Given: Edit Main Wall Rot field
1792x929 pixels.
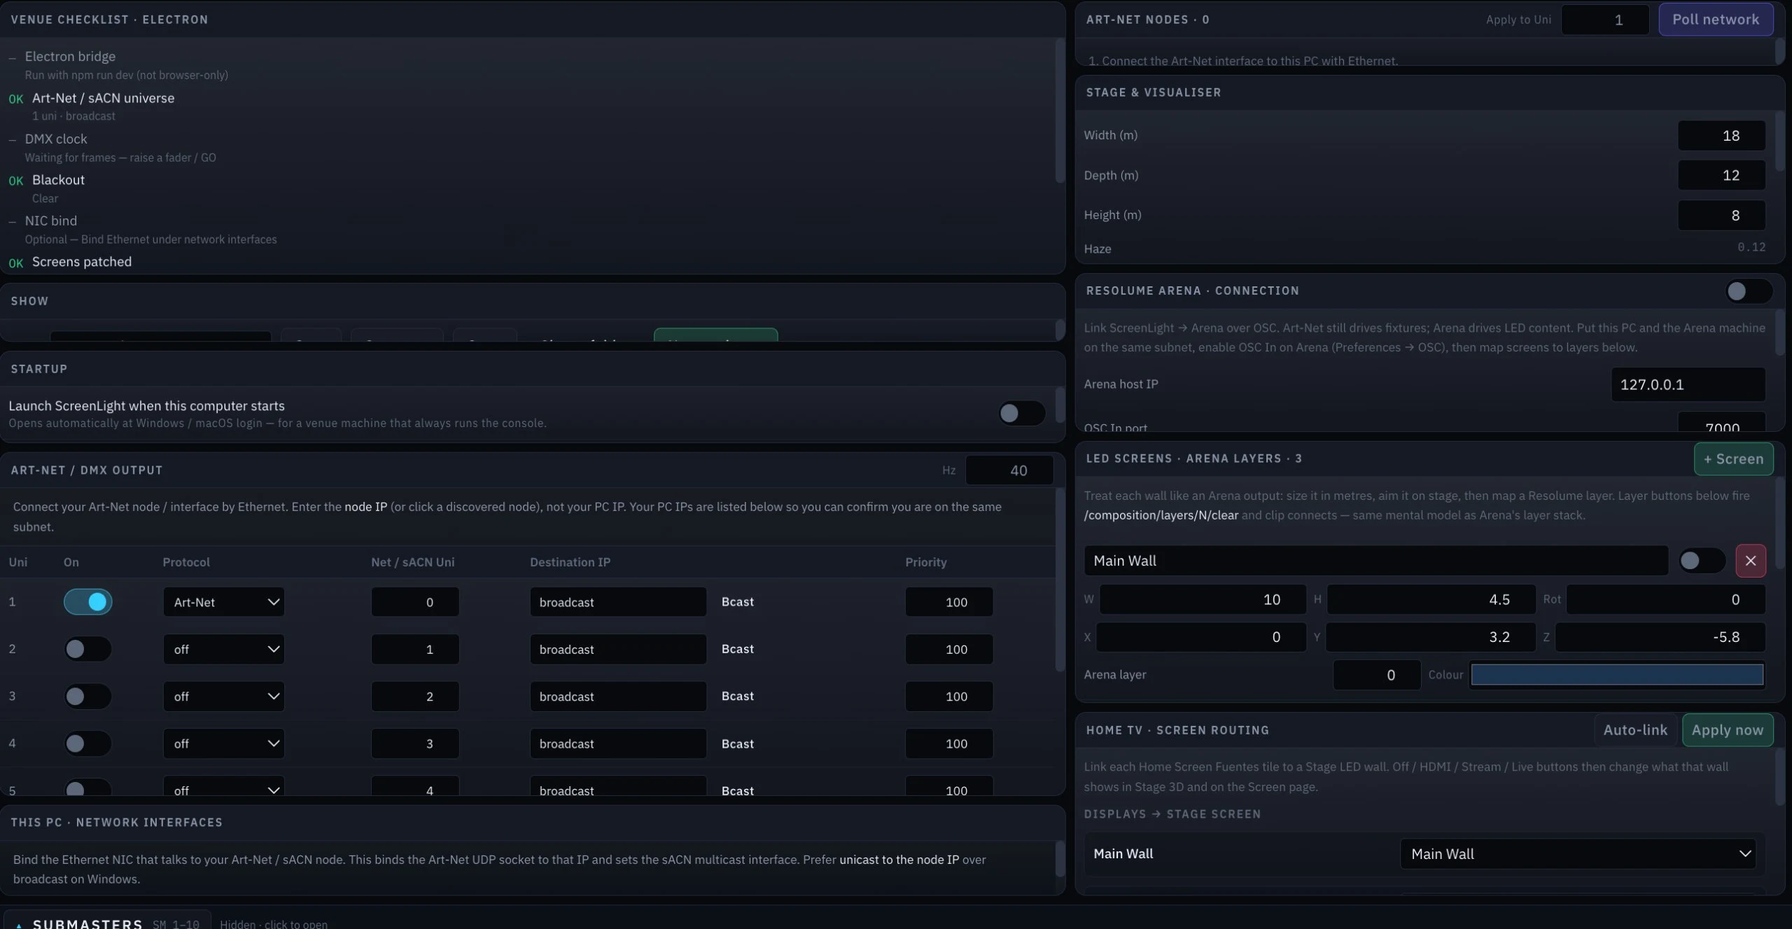Looking at the screenshot, I should pyautogui.click(x=1665, y=600).
